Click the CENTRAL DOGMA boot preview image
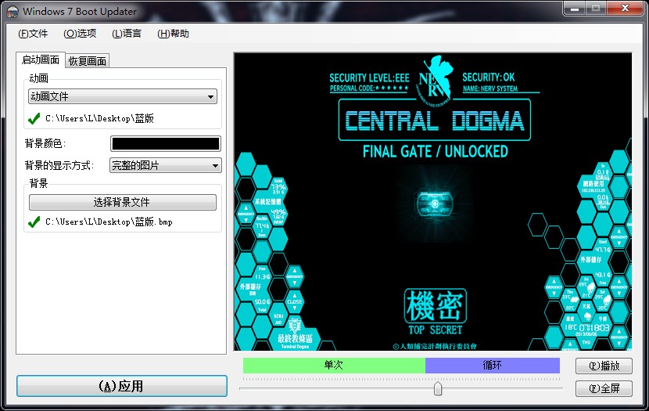Viewport: 649px width, 411px height. [x=432, y=202]
